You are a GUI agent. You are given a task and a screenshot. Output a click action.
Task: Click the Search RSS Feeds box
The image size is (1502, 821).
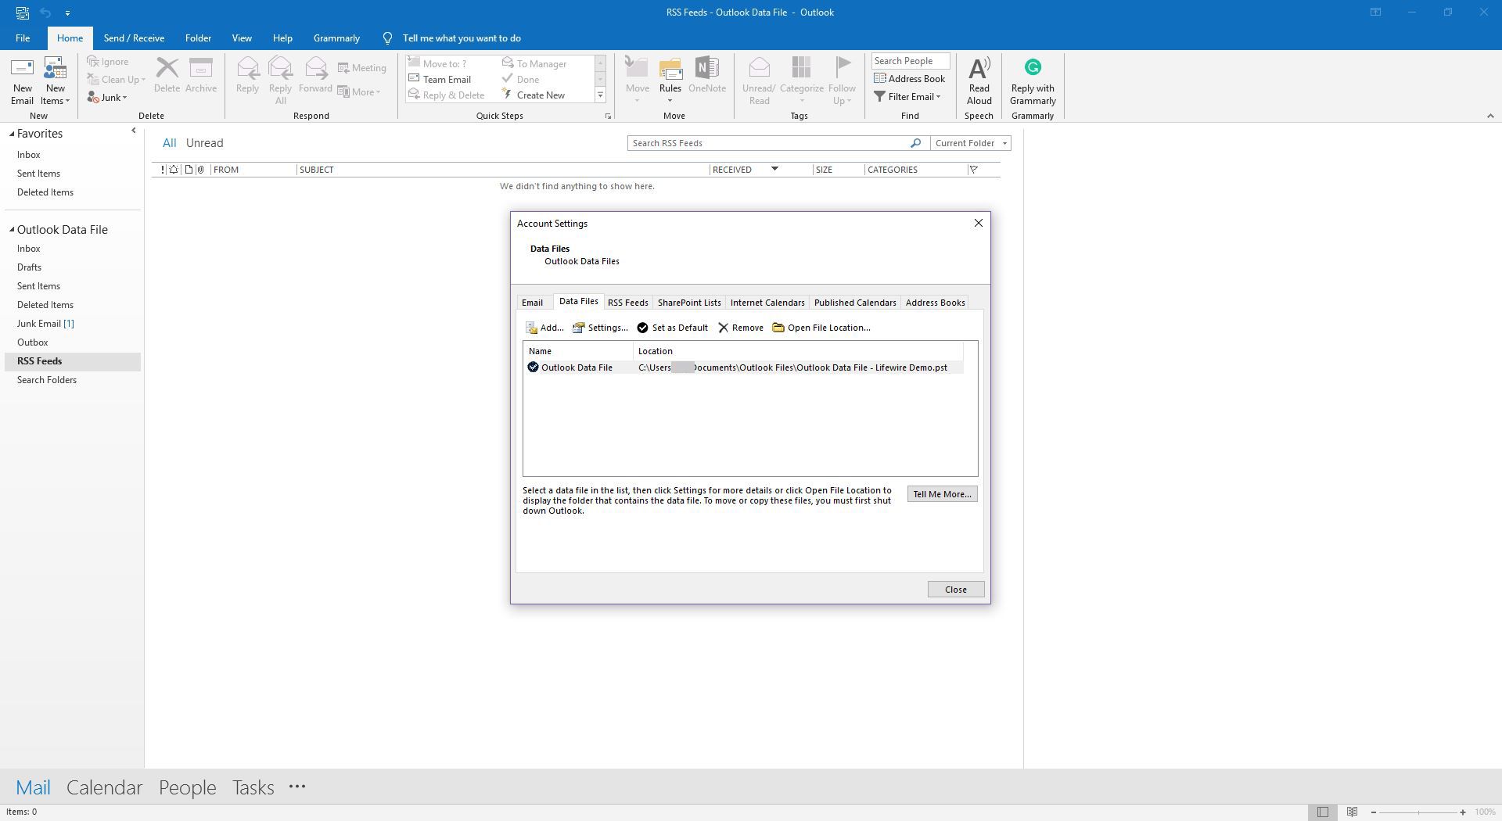coord(768,143)
